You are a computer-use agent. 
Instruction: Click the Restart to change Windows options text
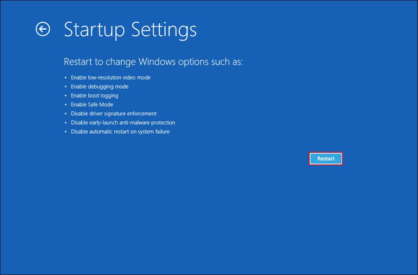coord(153,61)
